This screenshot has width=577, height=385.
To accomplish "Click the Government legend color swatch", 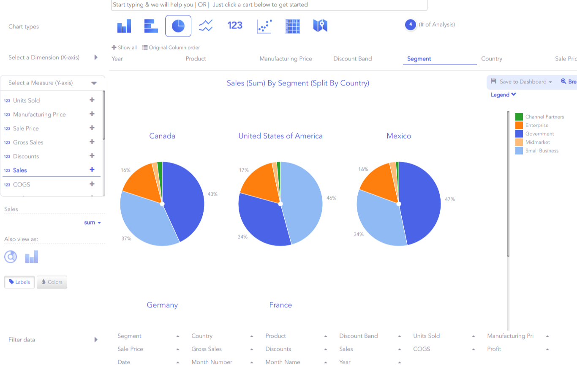I will (x=519, y=134).
